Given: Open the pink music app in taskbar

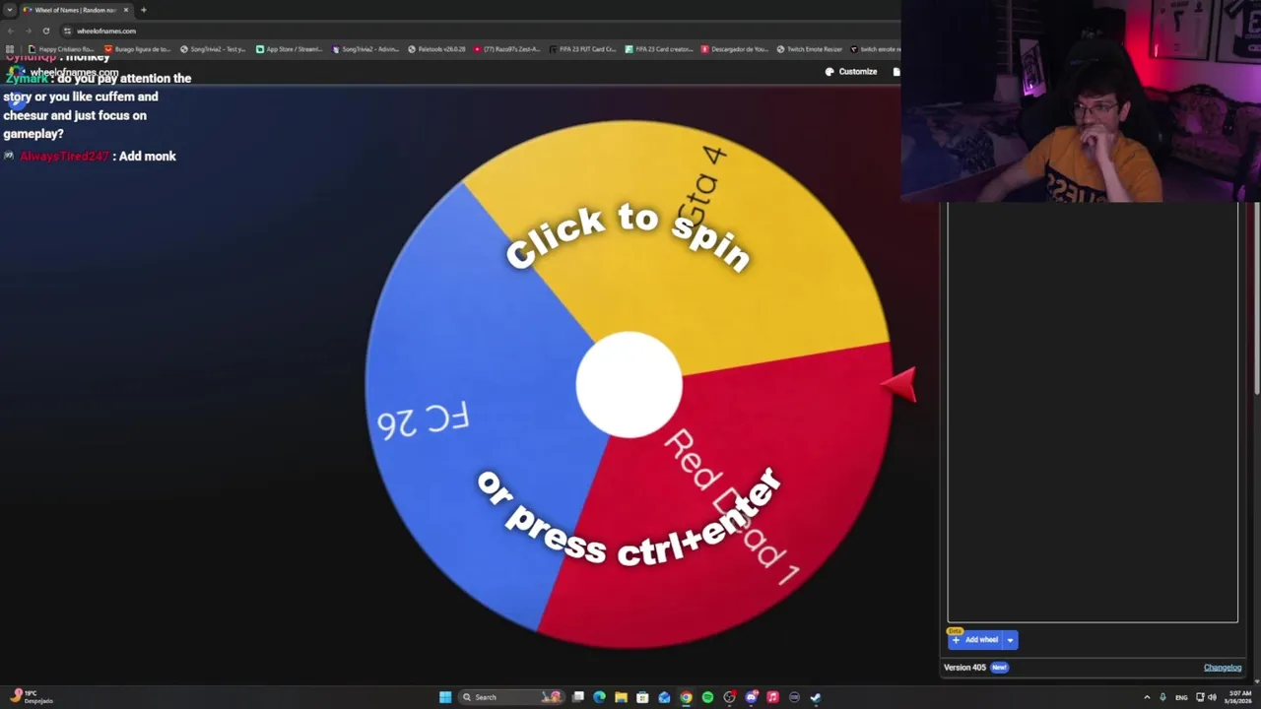Looking at the screenshot, I should (x=772, y=697).
